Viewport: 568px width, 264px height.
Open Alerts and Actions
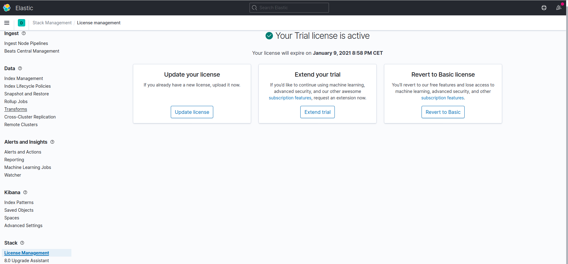pos(23,152)
